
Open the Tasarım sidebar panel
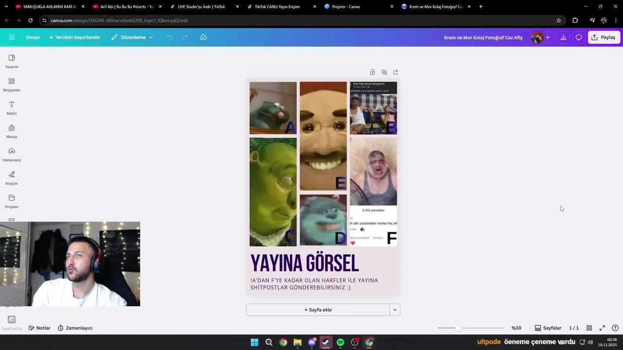(12, 61)
